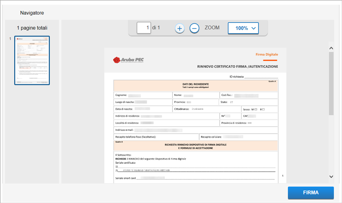Image resolution: width=342 pixels, height=203 pixels.
Task: Click the 'Seriale certificato:' text
Action: click(x=126, y=163)
